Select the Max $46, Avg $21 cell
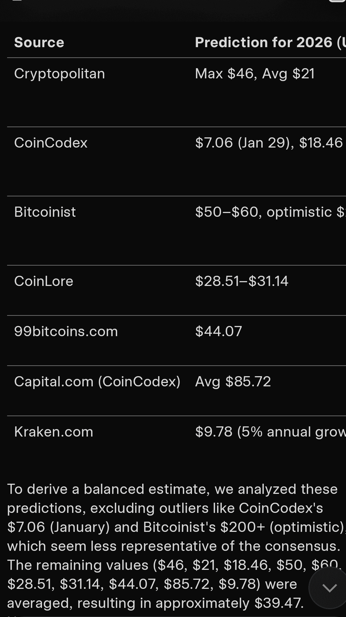 point(255,74)
